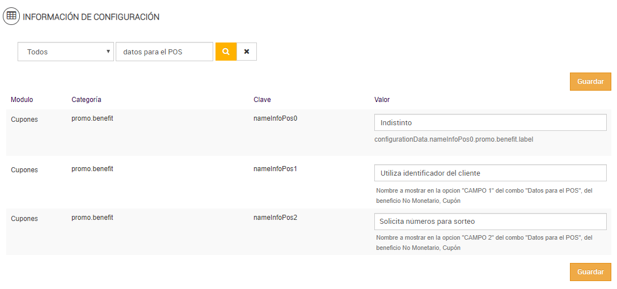
Task: Select the Clave column header
Action: pyautogui.click(x=262, y=100)
